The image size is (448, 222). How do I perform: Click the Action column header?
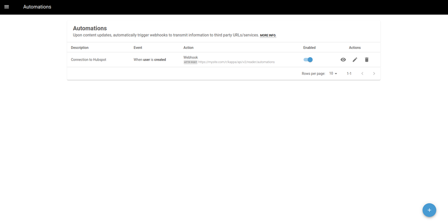[x=188, y=48]
